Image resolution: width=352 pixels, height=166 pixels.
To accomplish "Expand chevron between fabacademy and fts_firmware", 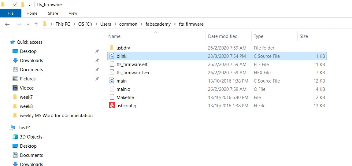I will point(175,24).
